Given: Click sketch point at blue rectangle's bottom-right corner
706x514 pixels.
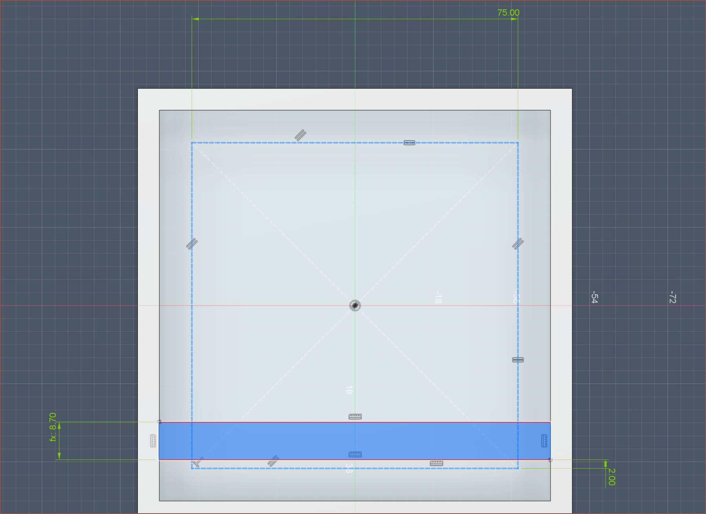Looking at the screenshot, I should pyautogui.click(x=551, y=459).
